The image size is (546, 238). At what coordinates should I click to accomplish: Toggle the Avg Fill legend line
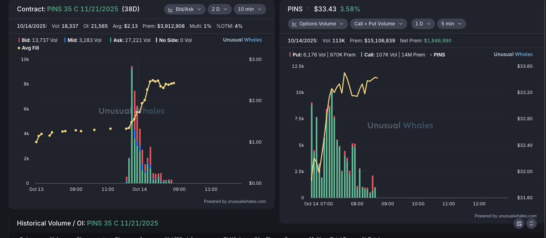(30, 47)
